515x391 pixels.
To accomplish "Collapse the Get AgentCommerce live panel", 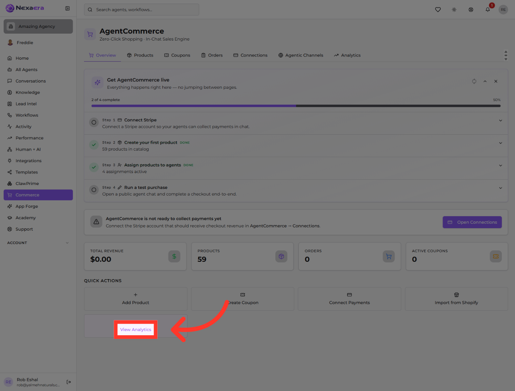I will (485, 81).
